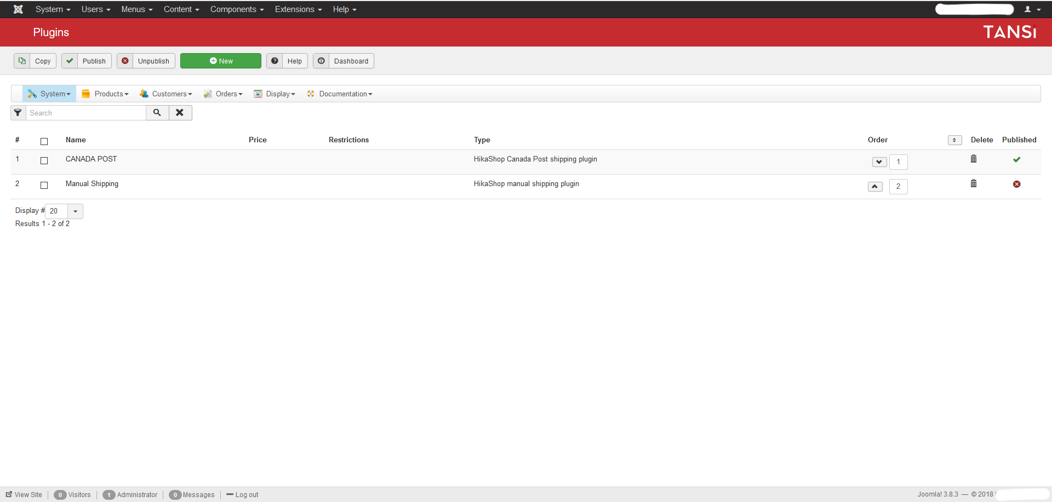Image resolution: width=1052 pixels, height=502 pixels.
Task: Click HikaShop Canada Post shipping plugin text
Action: [x=535, y=159]
